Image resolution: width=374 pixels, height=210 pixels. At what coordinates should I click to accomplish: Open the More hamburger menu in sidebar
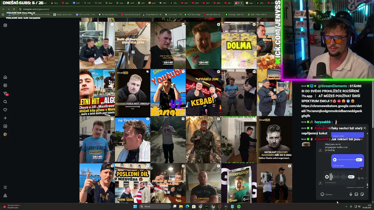[x=5, y=187]
